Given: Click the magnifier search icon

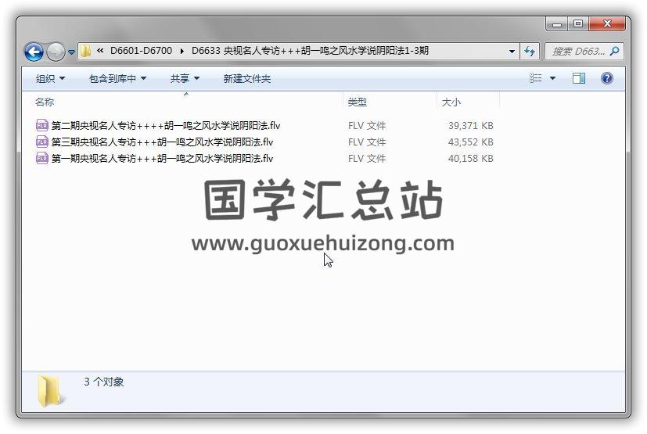Looking at the screenshot, I should [614, 51].
